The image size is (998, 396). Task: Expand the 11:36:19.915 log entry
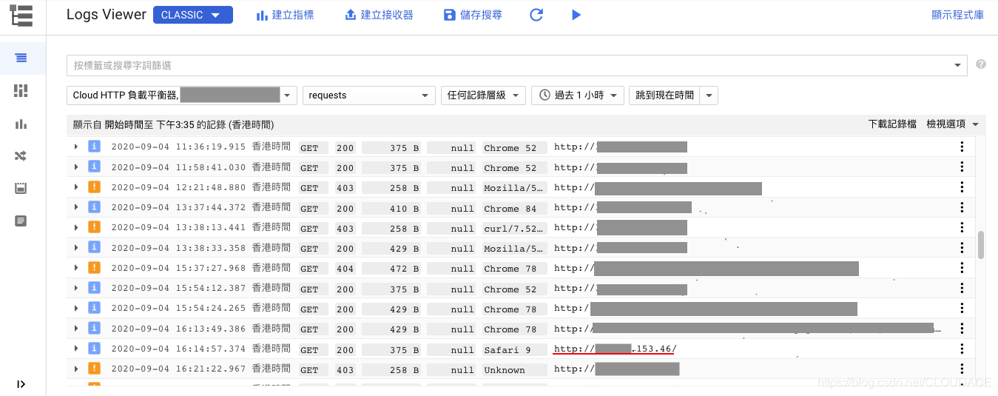(75, 147)
